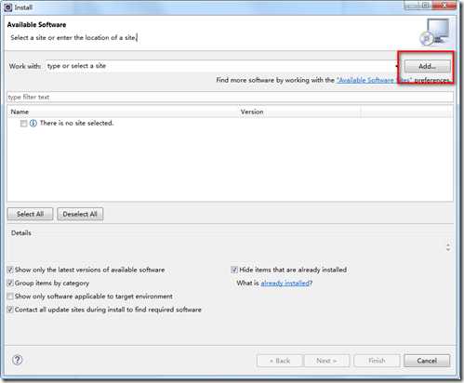Image resolution: width=464 pixels, height=383 pixels.
Task: Close the Install dialog window
Action: point(444,6)
